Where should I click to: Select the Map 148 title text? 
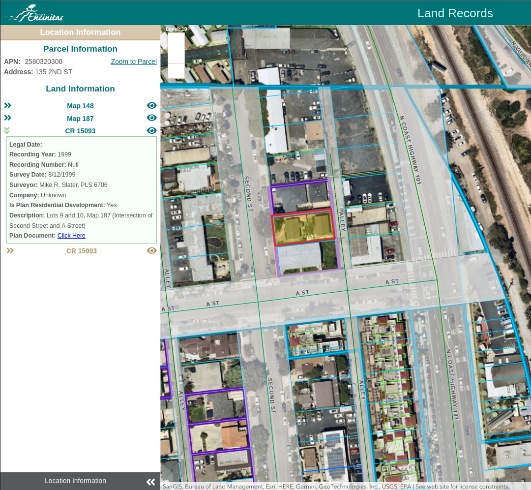pyautogui.click(x=80, y=106)
